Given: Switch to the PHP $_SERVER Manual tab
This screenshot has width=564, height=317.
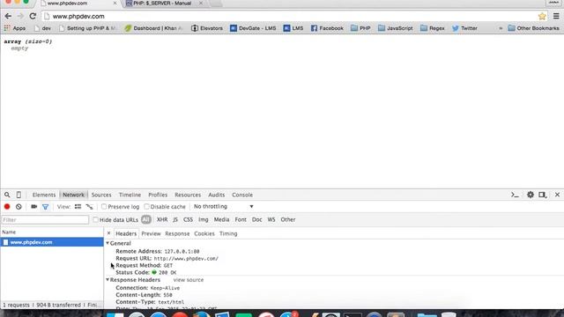Looking at the screenshot, I should click(162, 4).
